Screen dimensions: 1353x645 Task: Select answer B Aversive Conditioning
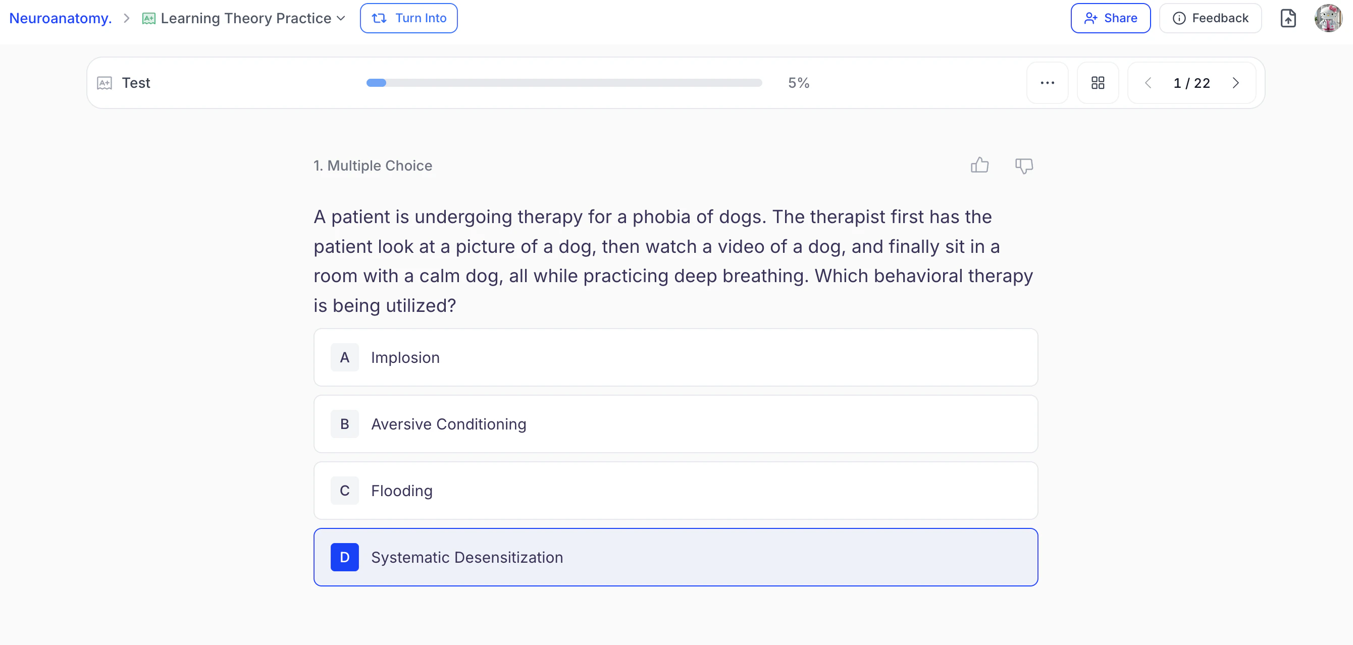pos(675,424)
